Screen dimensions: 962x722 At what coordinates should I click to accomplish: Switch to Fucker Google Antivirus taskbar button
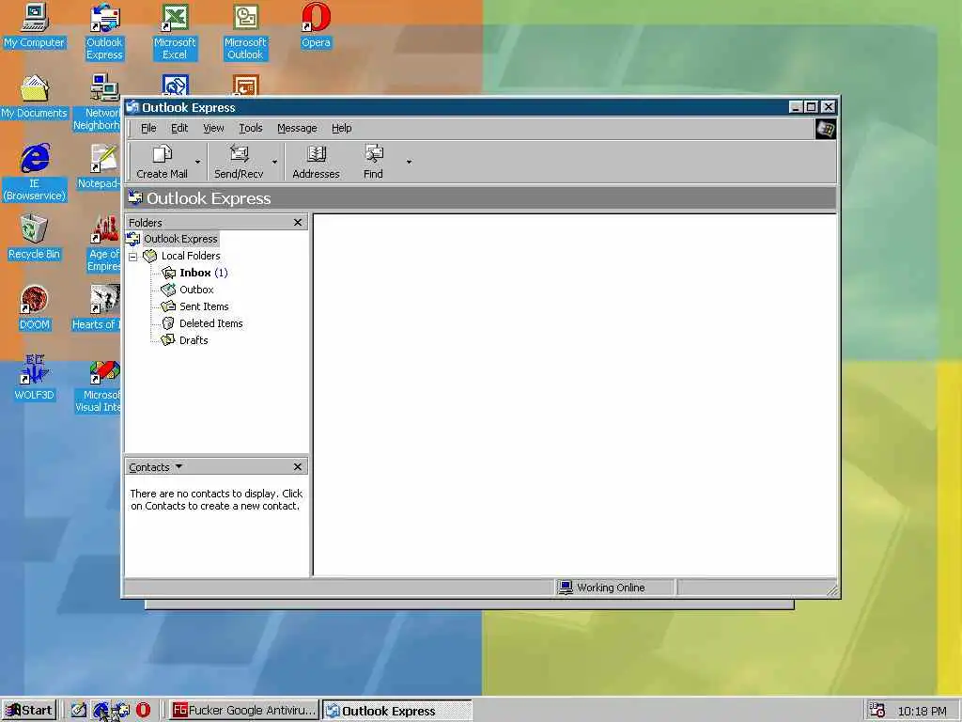pos(243,711)
